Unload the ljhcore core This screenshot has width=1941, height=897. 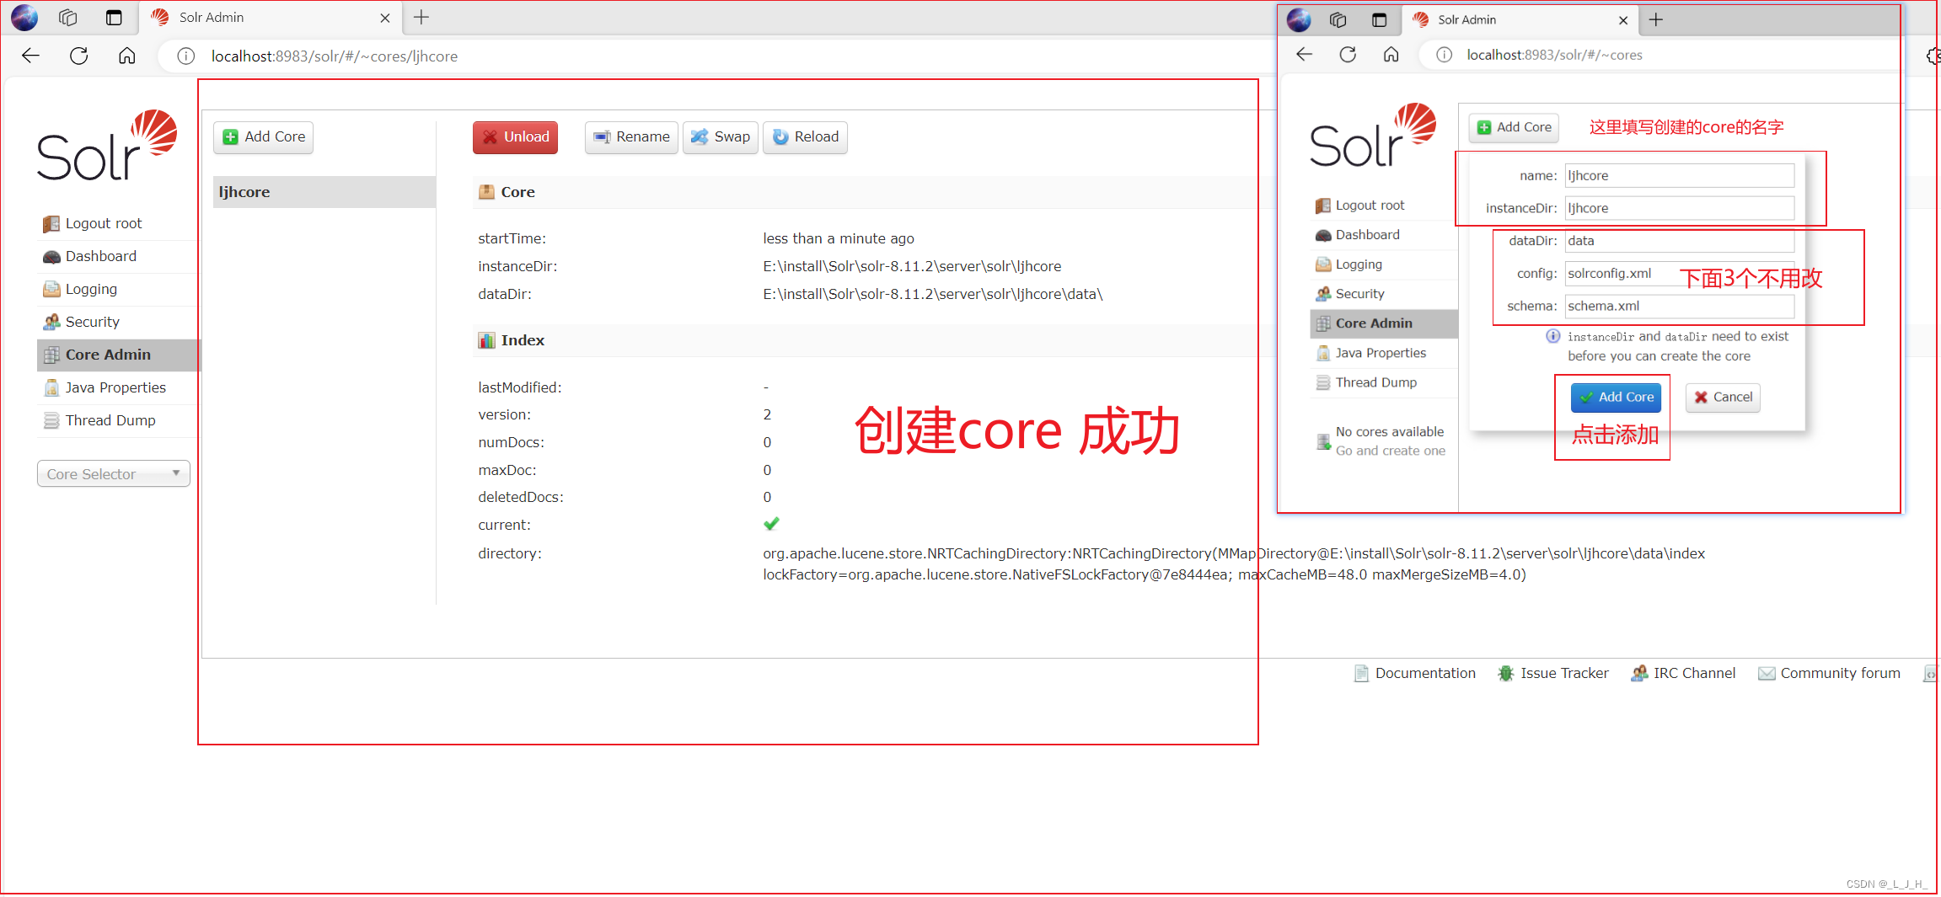[x=515, y=137]
